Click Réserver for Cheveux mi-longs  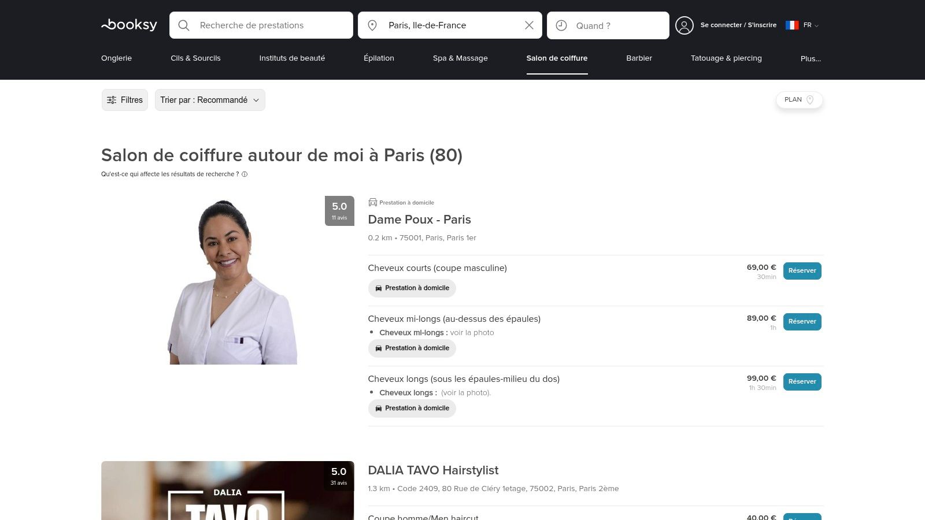(802, 322)
